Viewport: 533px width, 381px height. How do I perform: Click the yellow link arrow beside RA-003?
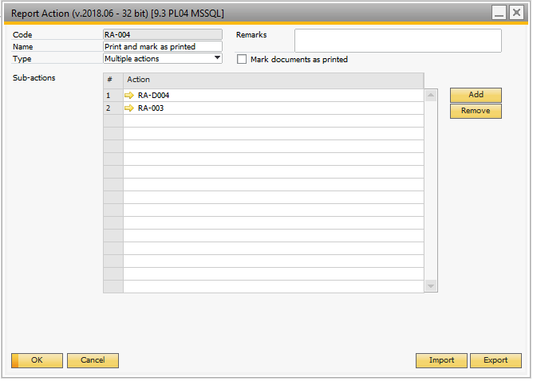[128, 108]
